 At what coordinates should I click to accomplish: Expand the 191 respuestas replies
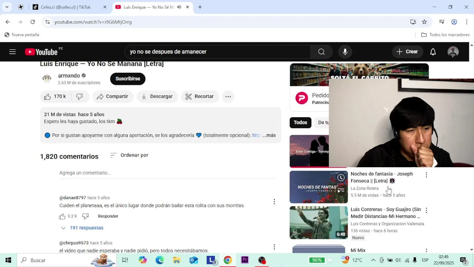coord(82,228)
